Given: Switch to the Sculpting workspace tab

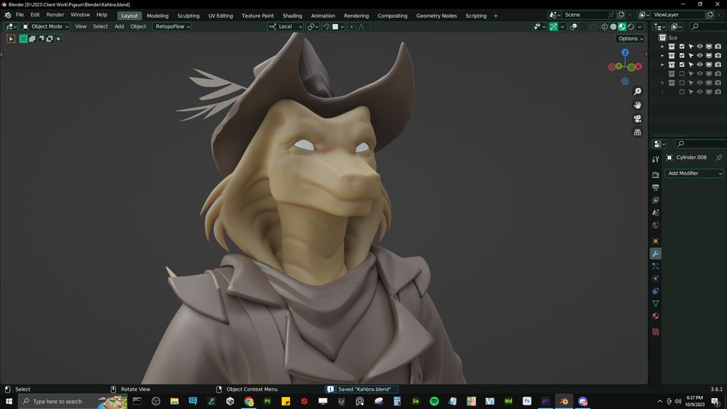Looking at the screenshot, I should [188, 16].
